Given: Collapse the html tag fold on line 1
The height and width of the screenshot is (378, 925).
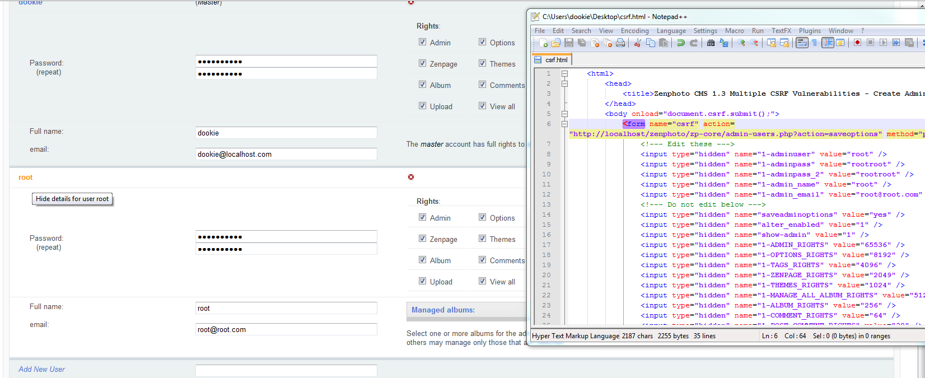Looking at the screenshot, I should 564,73.
